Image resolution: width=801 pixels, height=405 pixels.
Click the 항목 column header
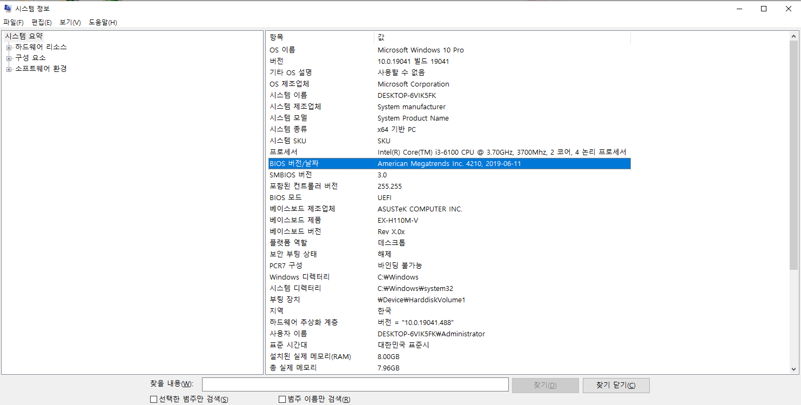coord(319,37)
